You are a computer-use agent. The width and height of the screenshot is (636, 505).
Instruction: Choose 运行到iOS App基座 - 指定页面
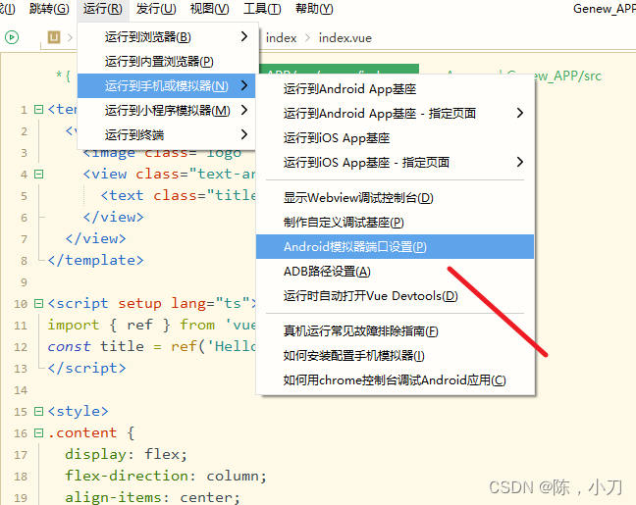(396, 162)
